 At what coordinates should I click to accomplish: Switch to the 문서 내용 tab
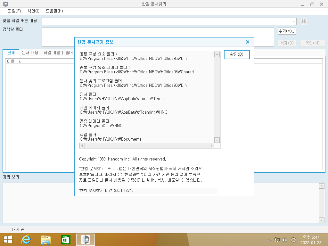tap(30, 53)
